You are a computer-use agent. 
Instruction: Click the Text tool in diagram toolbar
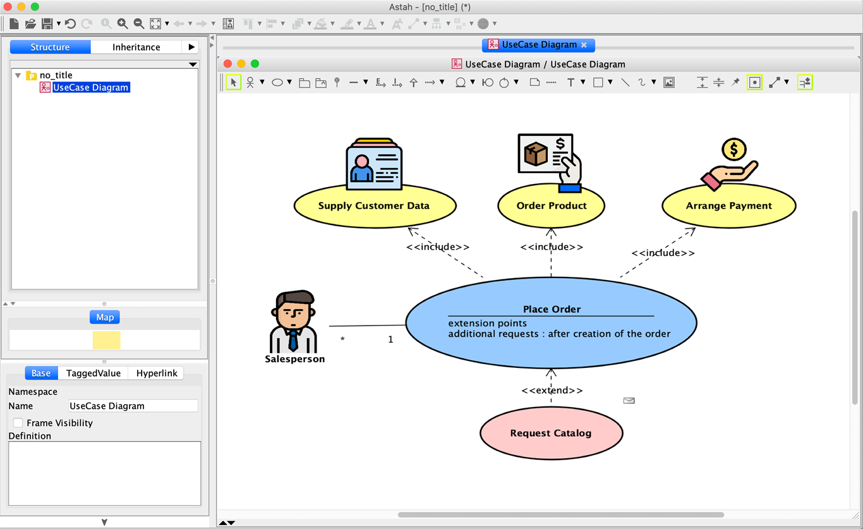pos(570,82)
